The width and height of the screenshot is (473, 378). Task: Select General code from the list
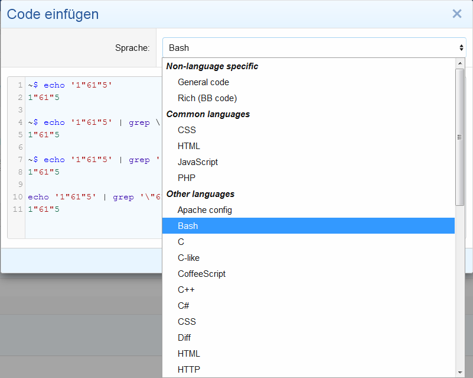point(203,82)
